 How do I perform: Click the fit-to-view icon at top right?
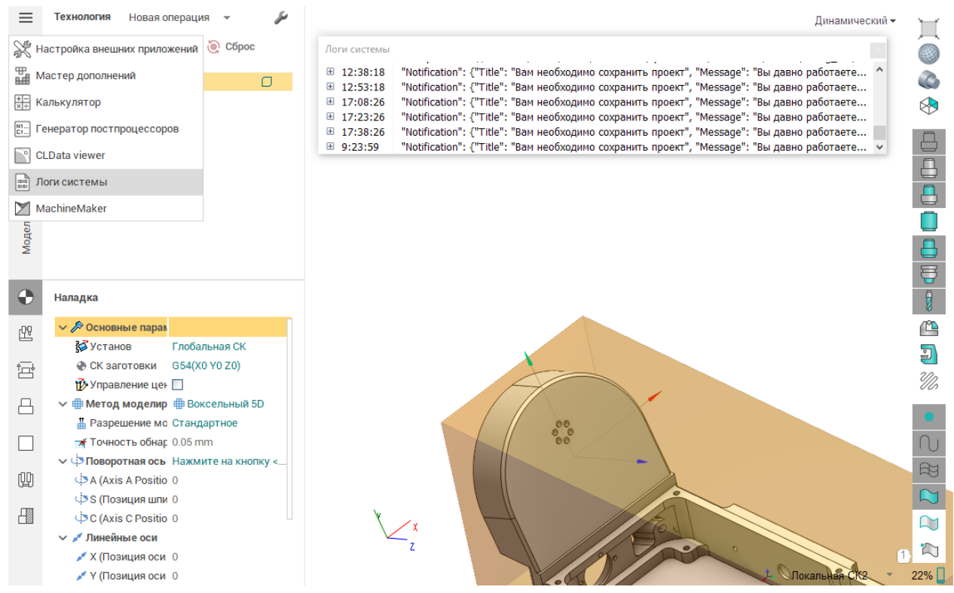pos(928,28)
